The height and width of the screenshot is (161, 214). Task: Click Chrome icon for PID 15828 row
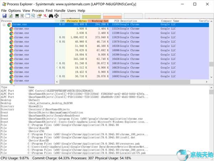(x=11, y=38)
